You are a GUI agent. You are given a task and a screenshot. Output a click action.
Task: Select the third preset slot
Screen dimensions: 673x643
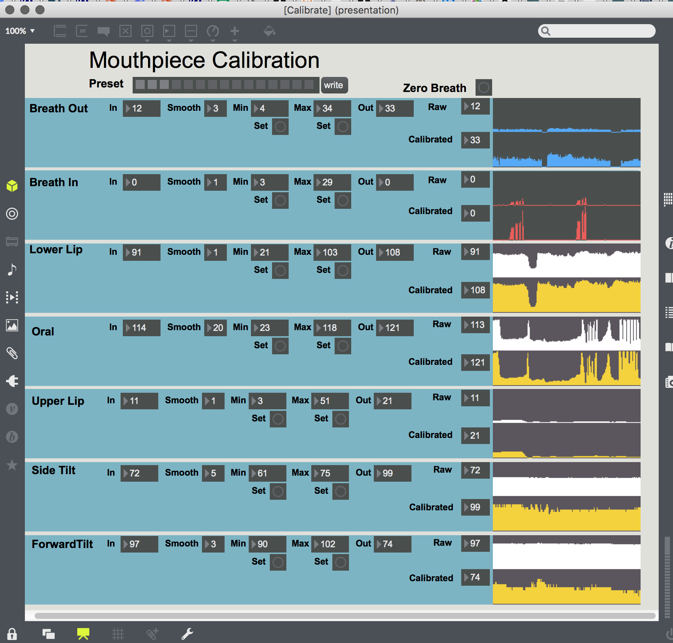(164, 84)
